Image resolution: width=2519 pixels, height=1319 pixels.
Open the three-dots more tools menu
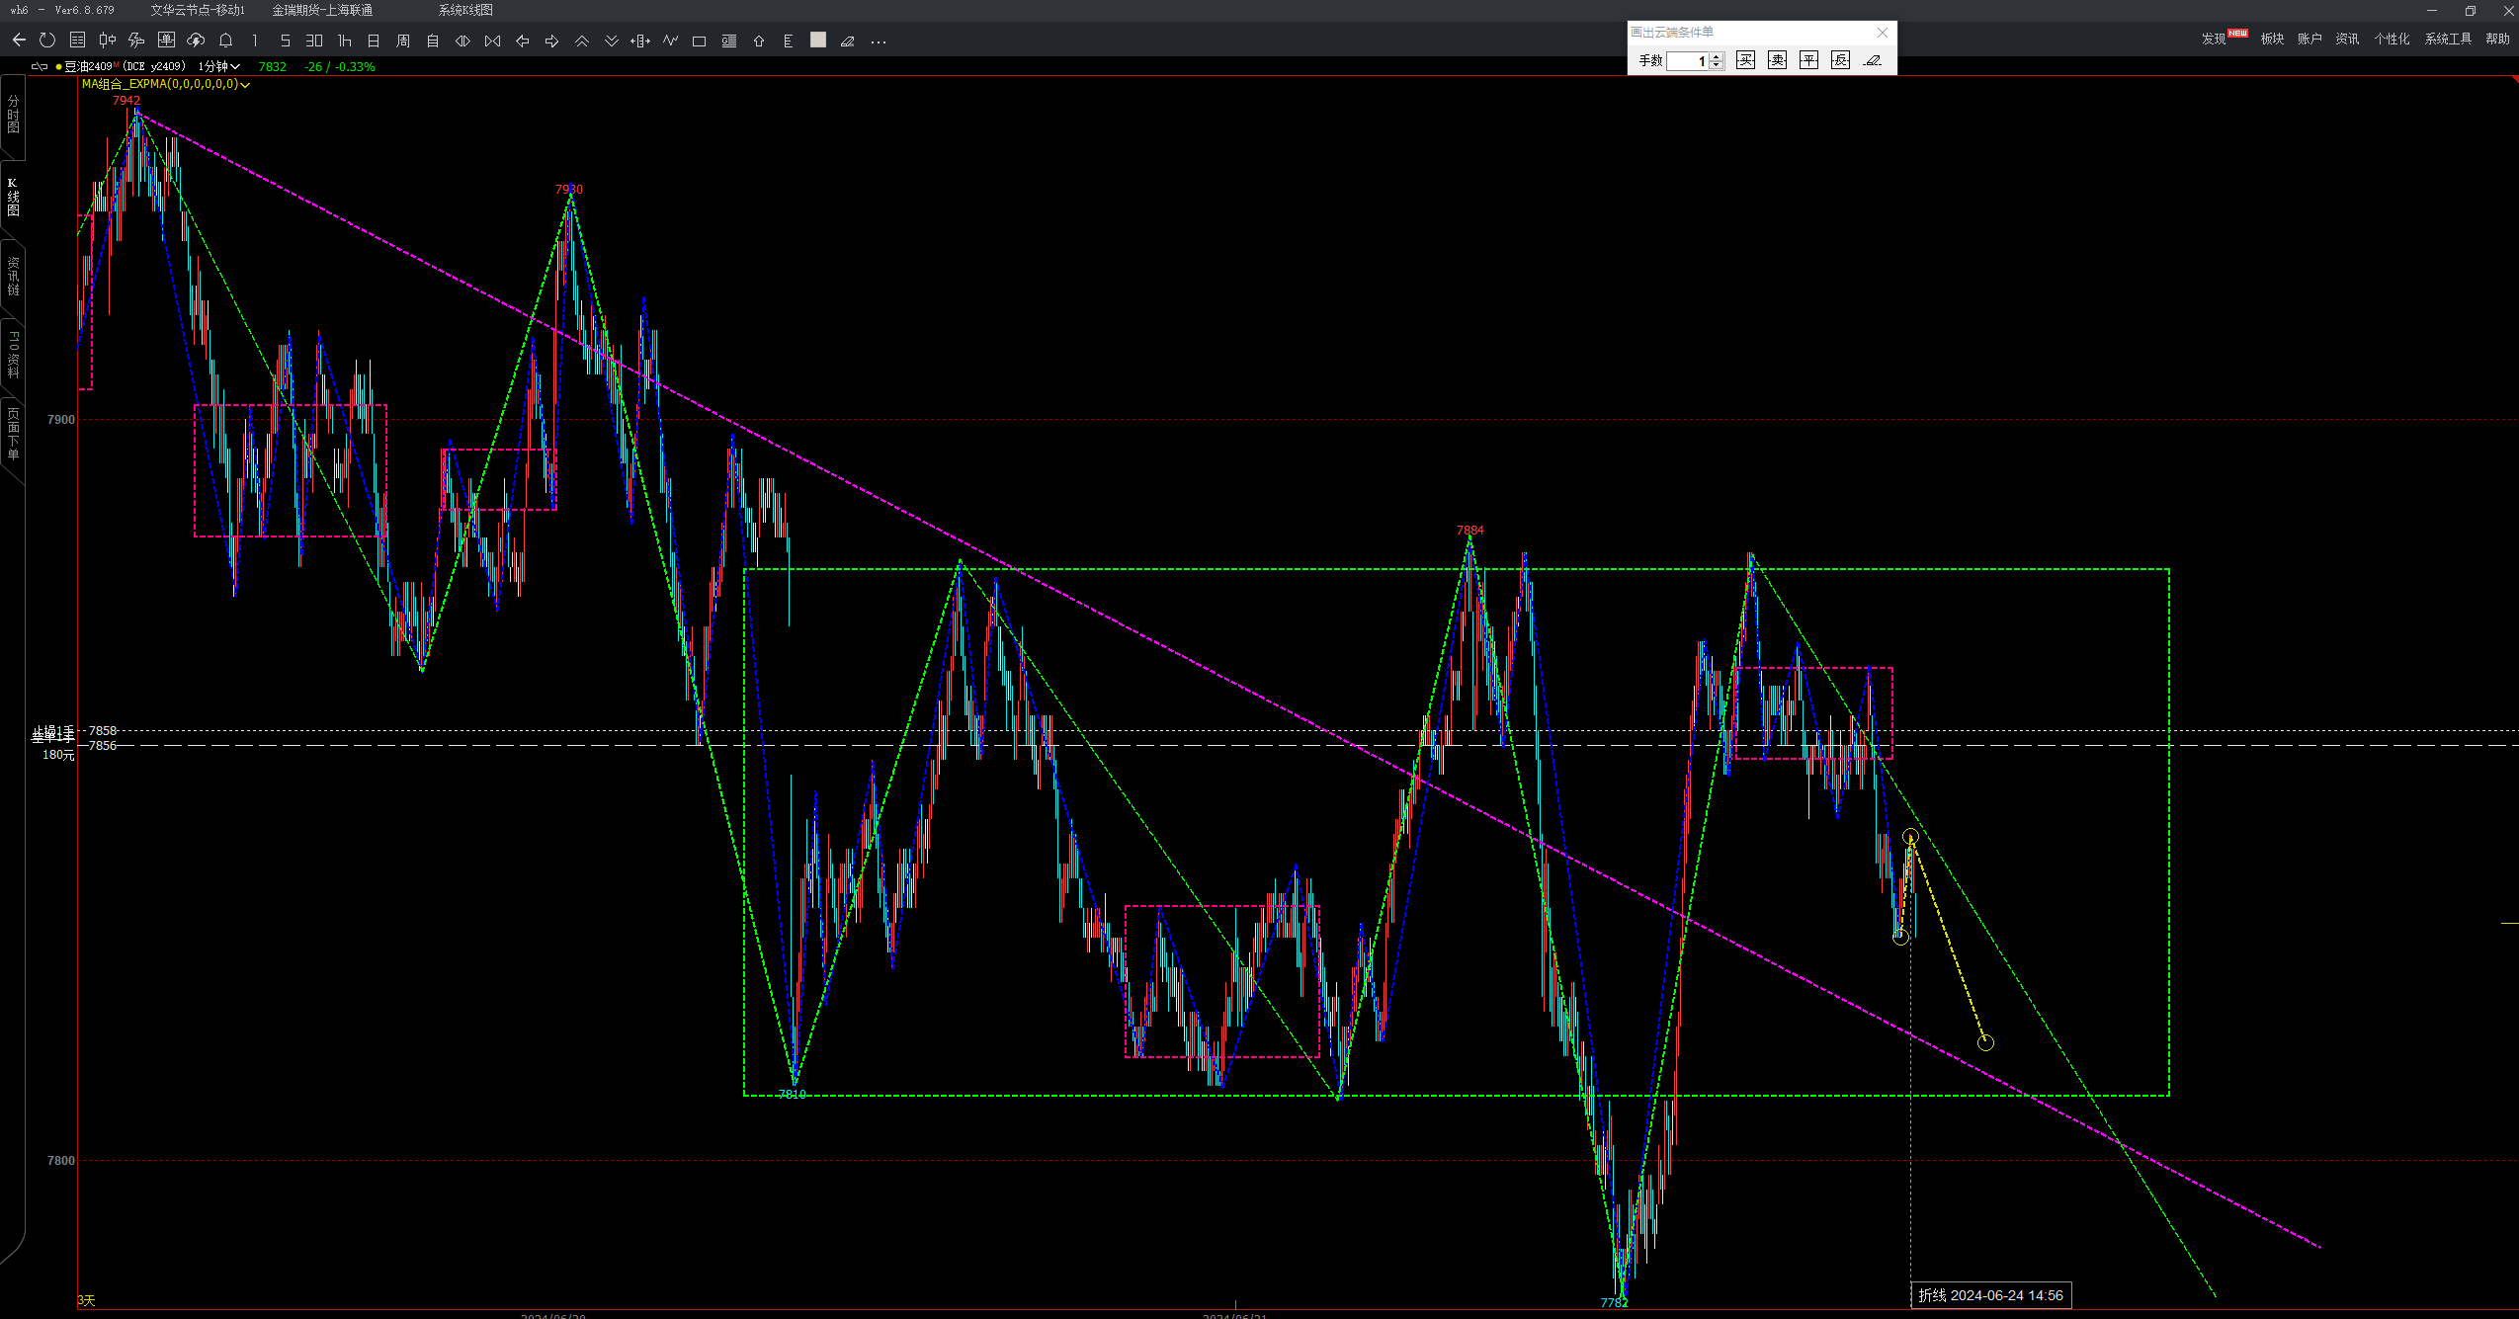[x=878, y=41]
